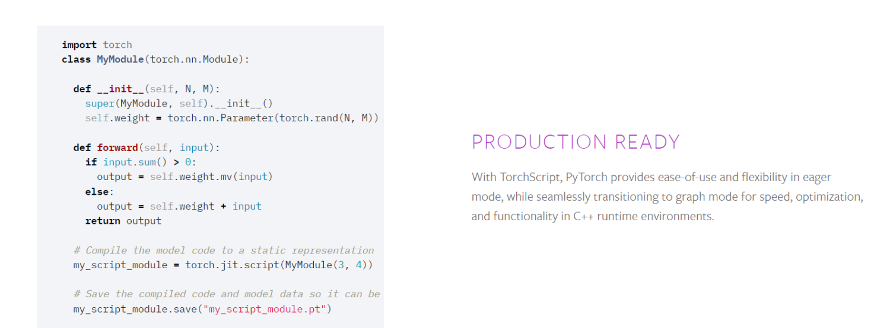Click the 'else:' code line
The height and width of the screenshot is (328, 890).
pyautogui.click(x=100, y=191)
